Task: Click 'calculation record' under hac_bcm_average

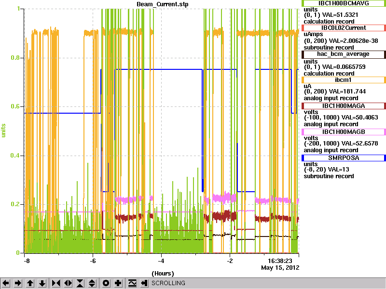Action: (x=329, y=74)
